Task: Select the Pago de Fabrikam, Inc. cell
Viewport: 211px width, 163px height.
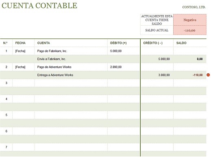Action: tap(71, 51)
